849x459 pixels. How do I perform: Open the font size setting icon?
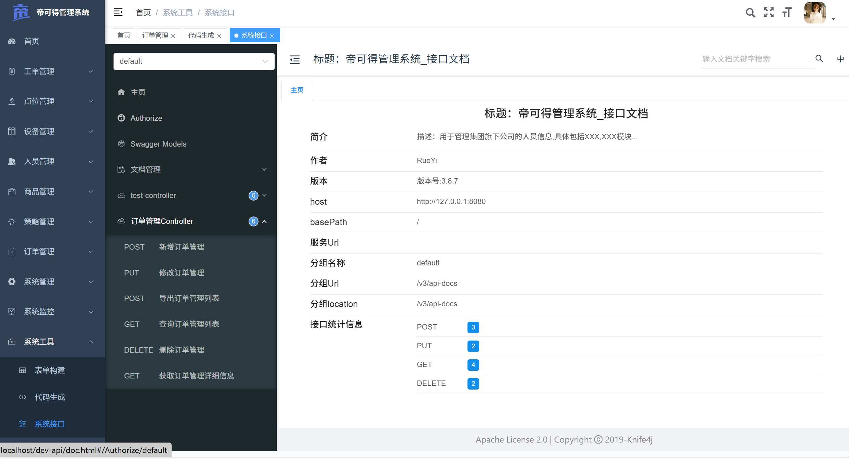pos(787,12)
